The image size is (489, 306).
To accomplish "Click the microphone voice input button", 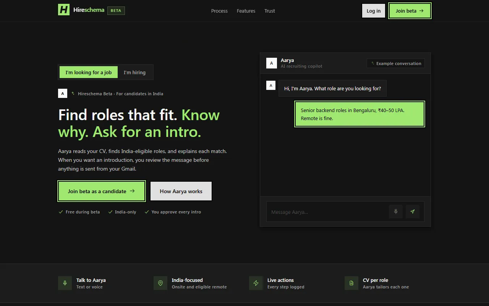I will pos(396,212).
